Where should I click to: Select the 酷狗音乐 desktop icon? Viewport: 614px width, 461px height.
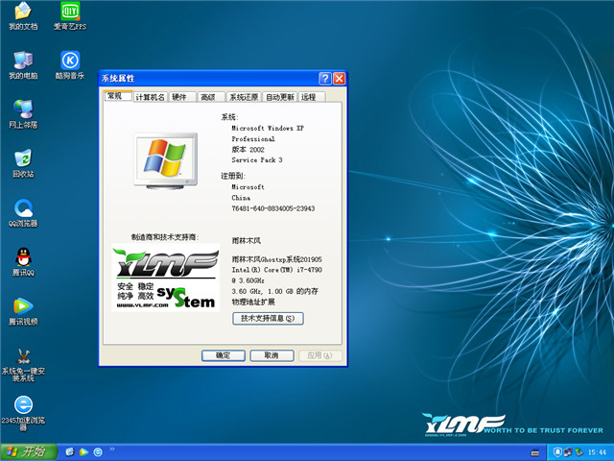(x=70, y=65)
